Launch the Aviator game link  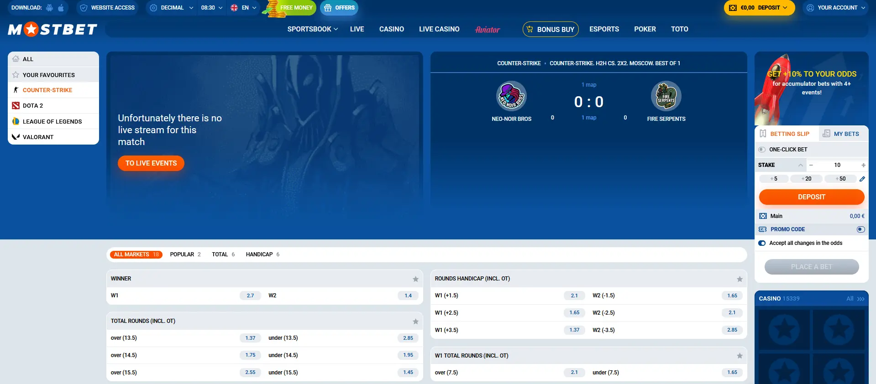point(488,30)
